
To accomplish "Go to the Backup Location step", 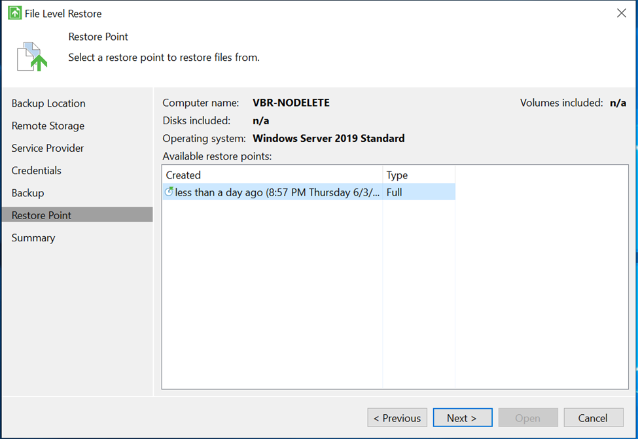I will pyautogui.click(x=48, y=103).
